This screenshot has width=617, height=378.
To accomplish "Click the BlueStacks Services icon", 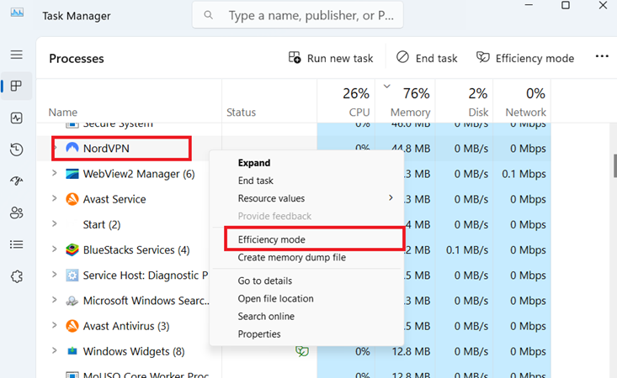I will coord(72,249).
